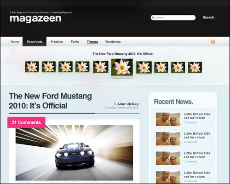The image size is (230, 184).
Task: Open the Wordpress menu item
Action: (x=113, y=42)
